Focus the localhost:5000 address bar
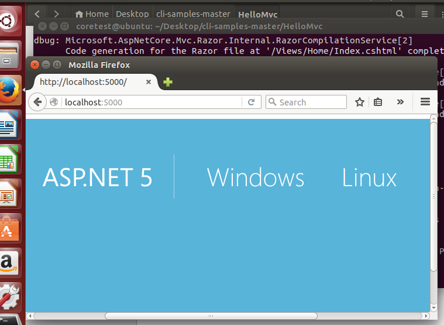The height and width of the screenshot is (325, 444). 152,102
